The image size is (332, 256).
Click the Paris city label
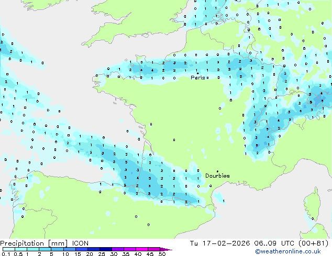[x=198, y=77]
